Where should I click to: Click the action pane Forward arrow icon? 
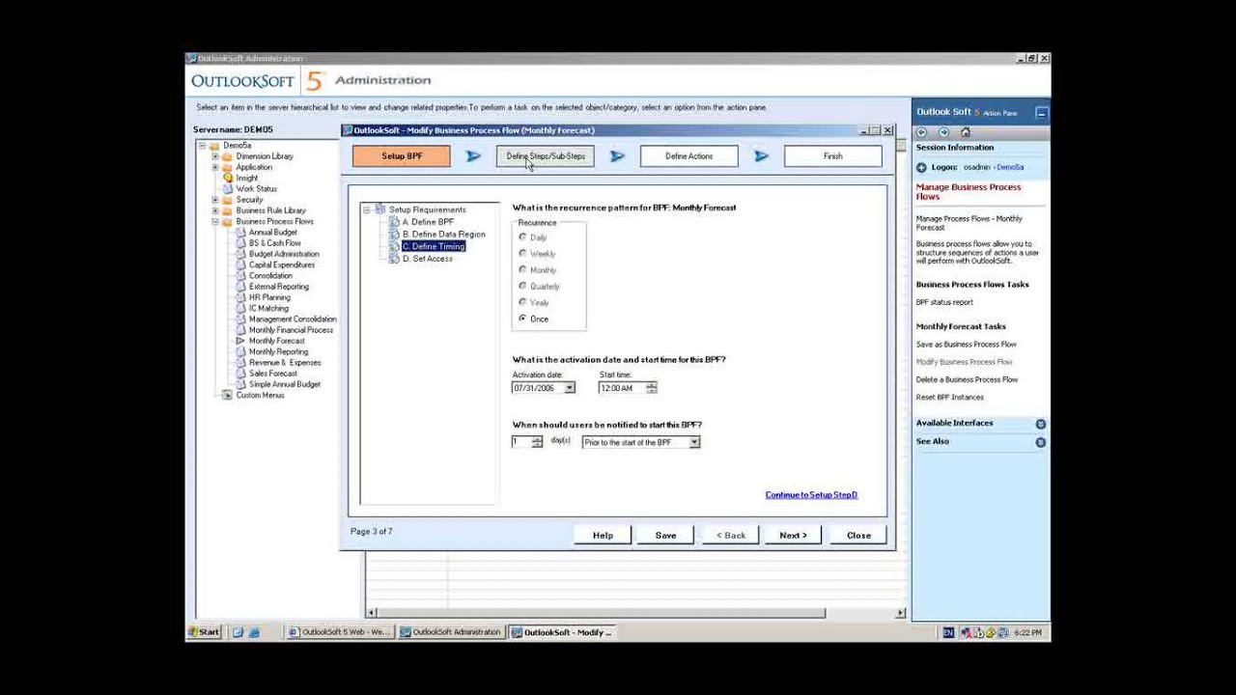point(943,132)
